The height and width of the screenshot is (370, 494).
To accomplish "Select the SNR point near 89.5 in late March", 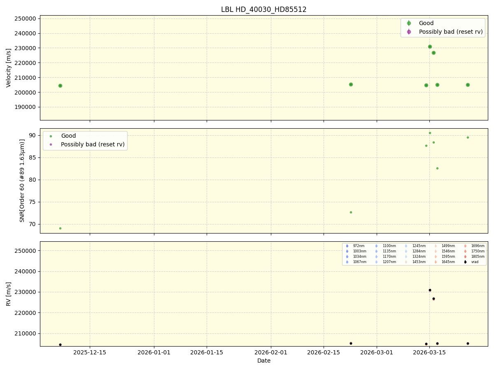I will click(468, 137).
